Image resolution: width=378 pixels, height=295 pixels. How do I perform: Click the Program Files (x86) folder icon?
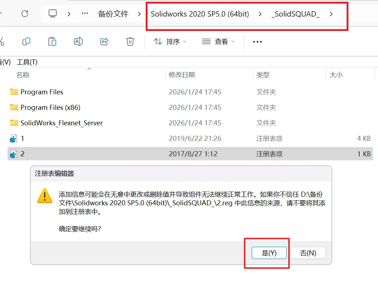click(14, 107)
